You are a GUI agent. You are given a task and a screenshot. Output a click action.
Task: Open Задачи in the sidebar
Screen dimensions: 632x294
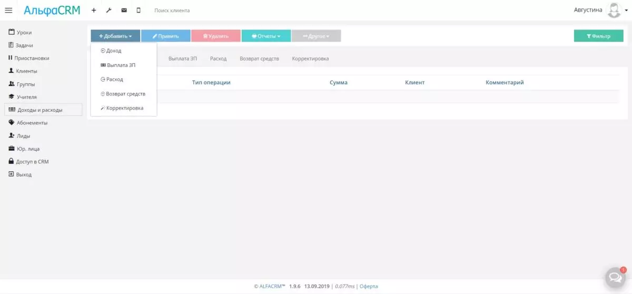[24, 45]
